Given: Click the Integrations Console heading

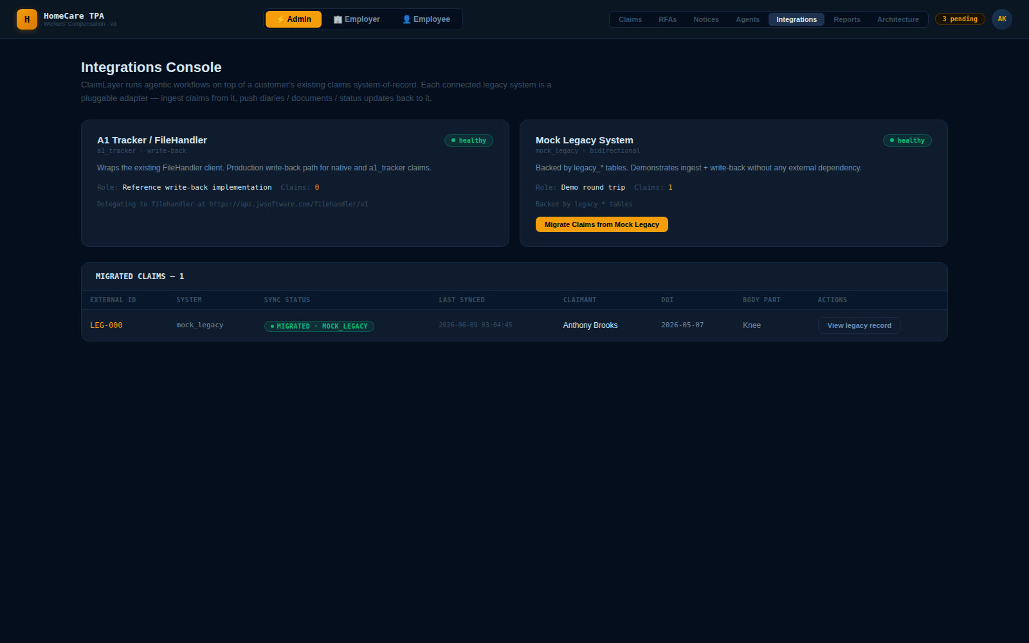Looking at the screenshot, I should pos(151,68).
